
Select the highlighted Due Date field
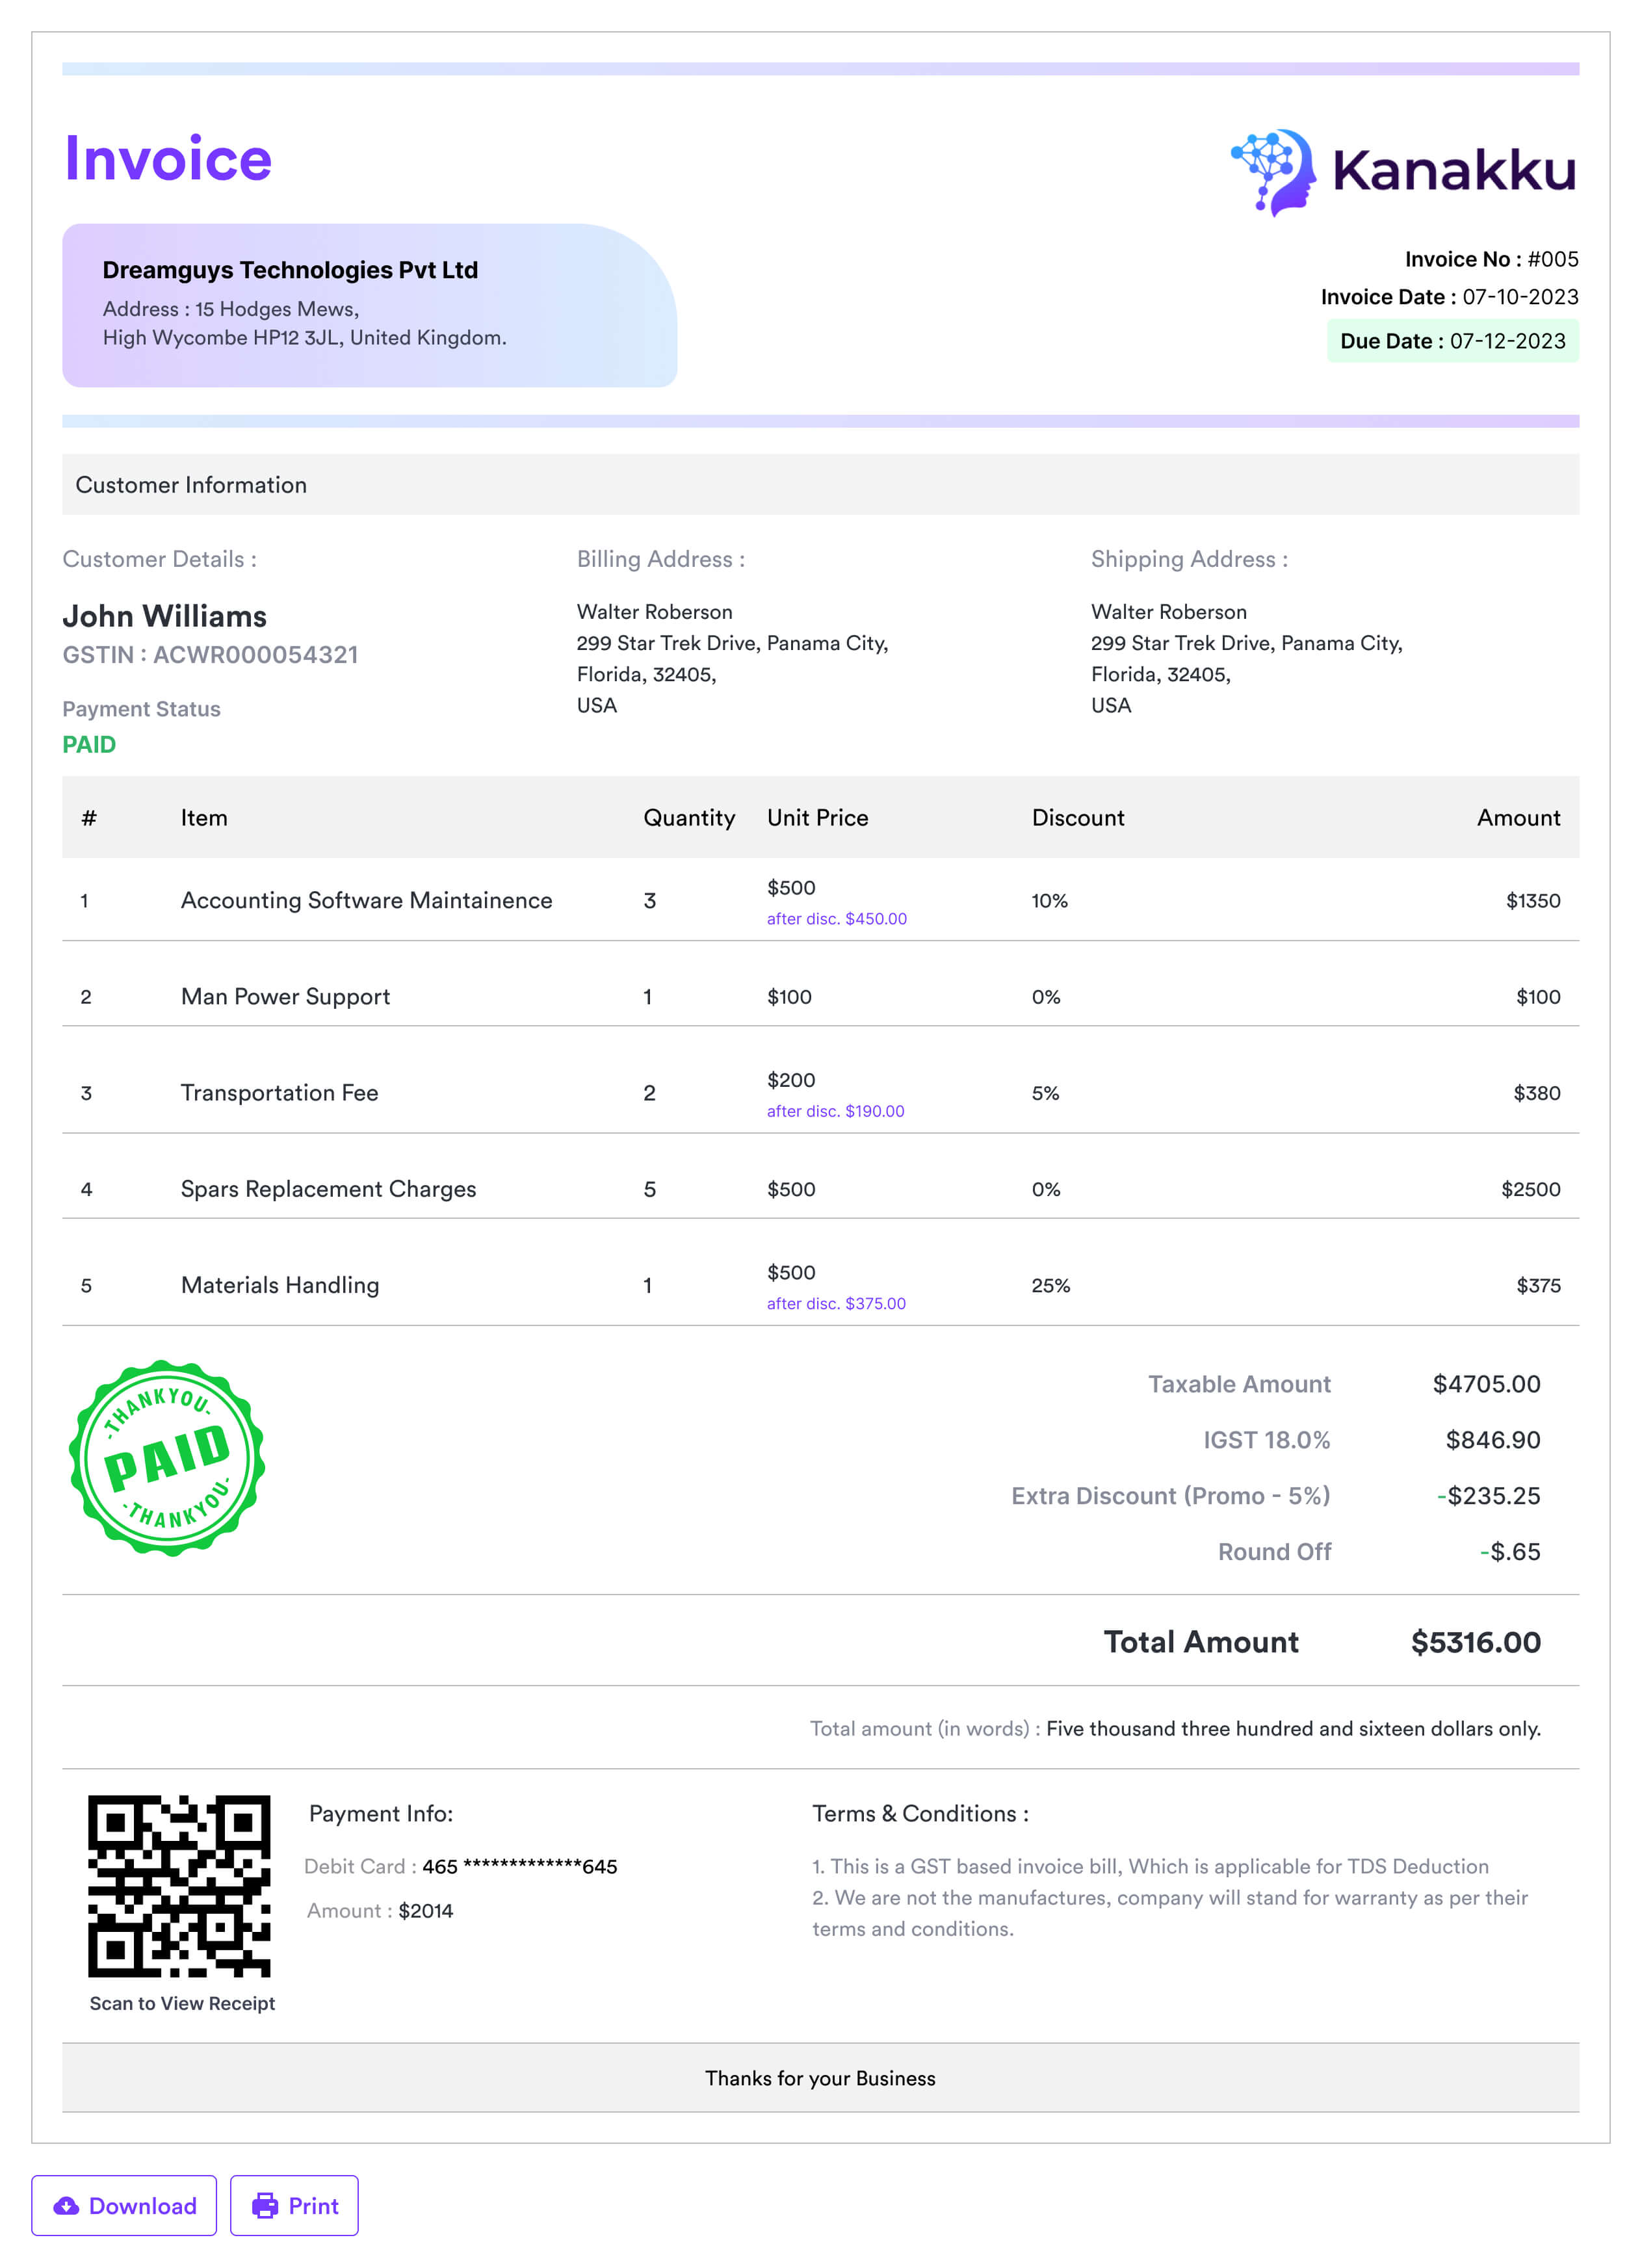click(x=1453, y=340)
